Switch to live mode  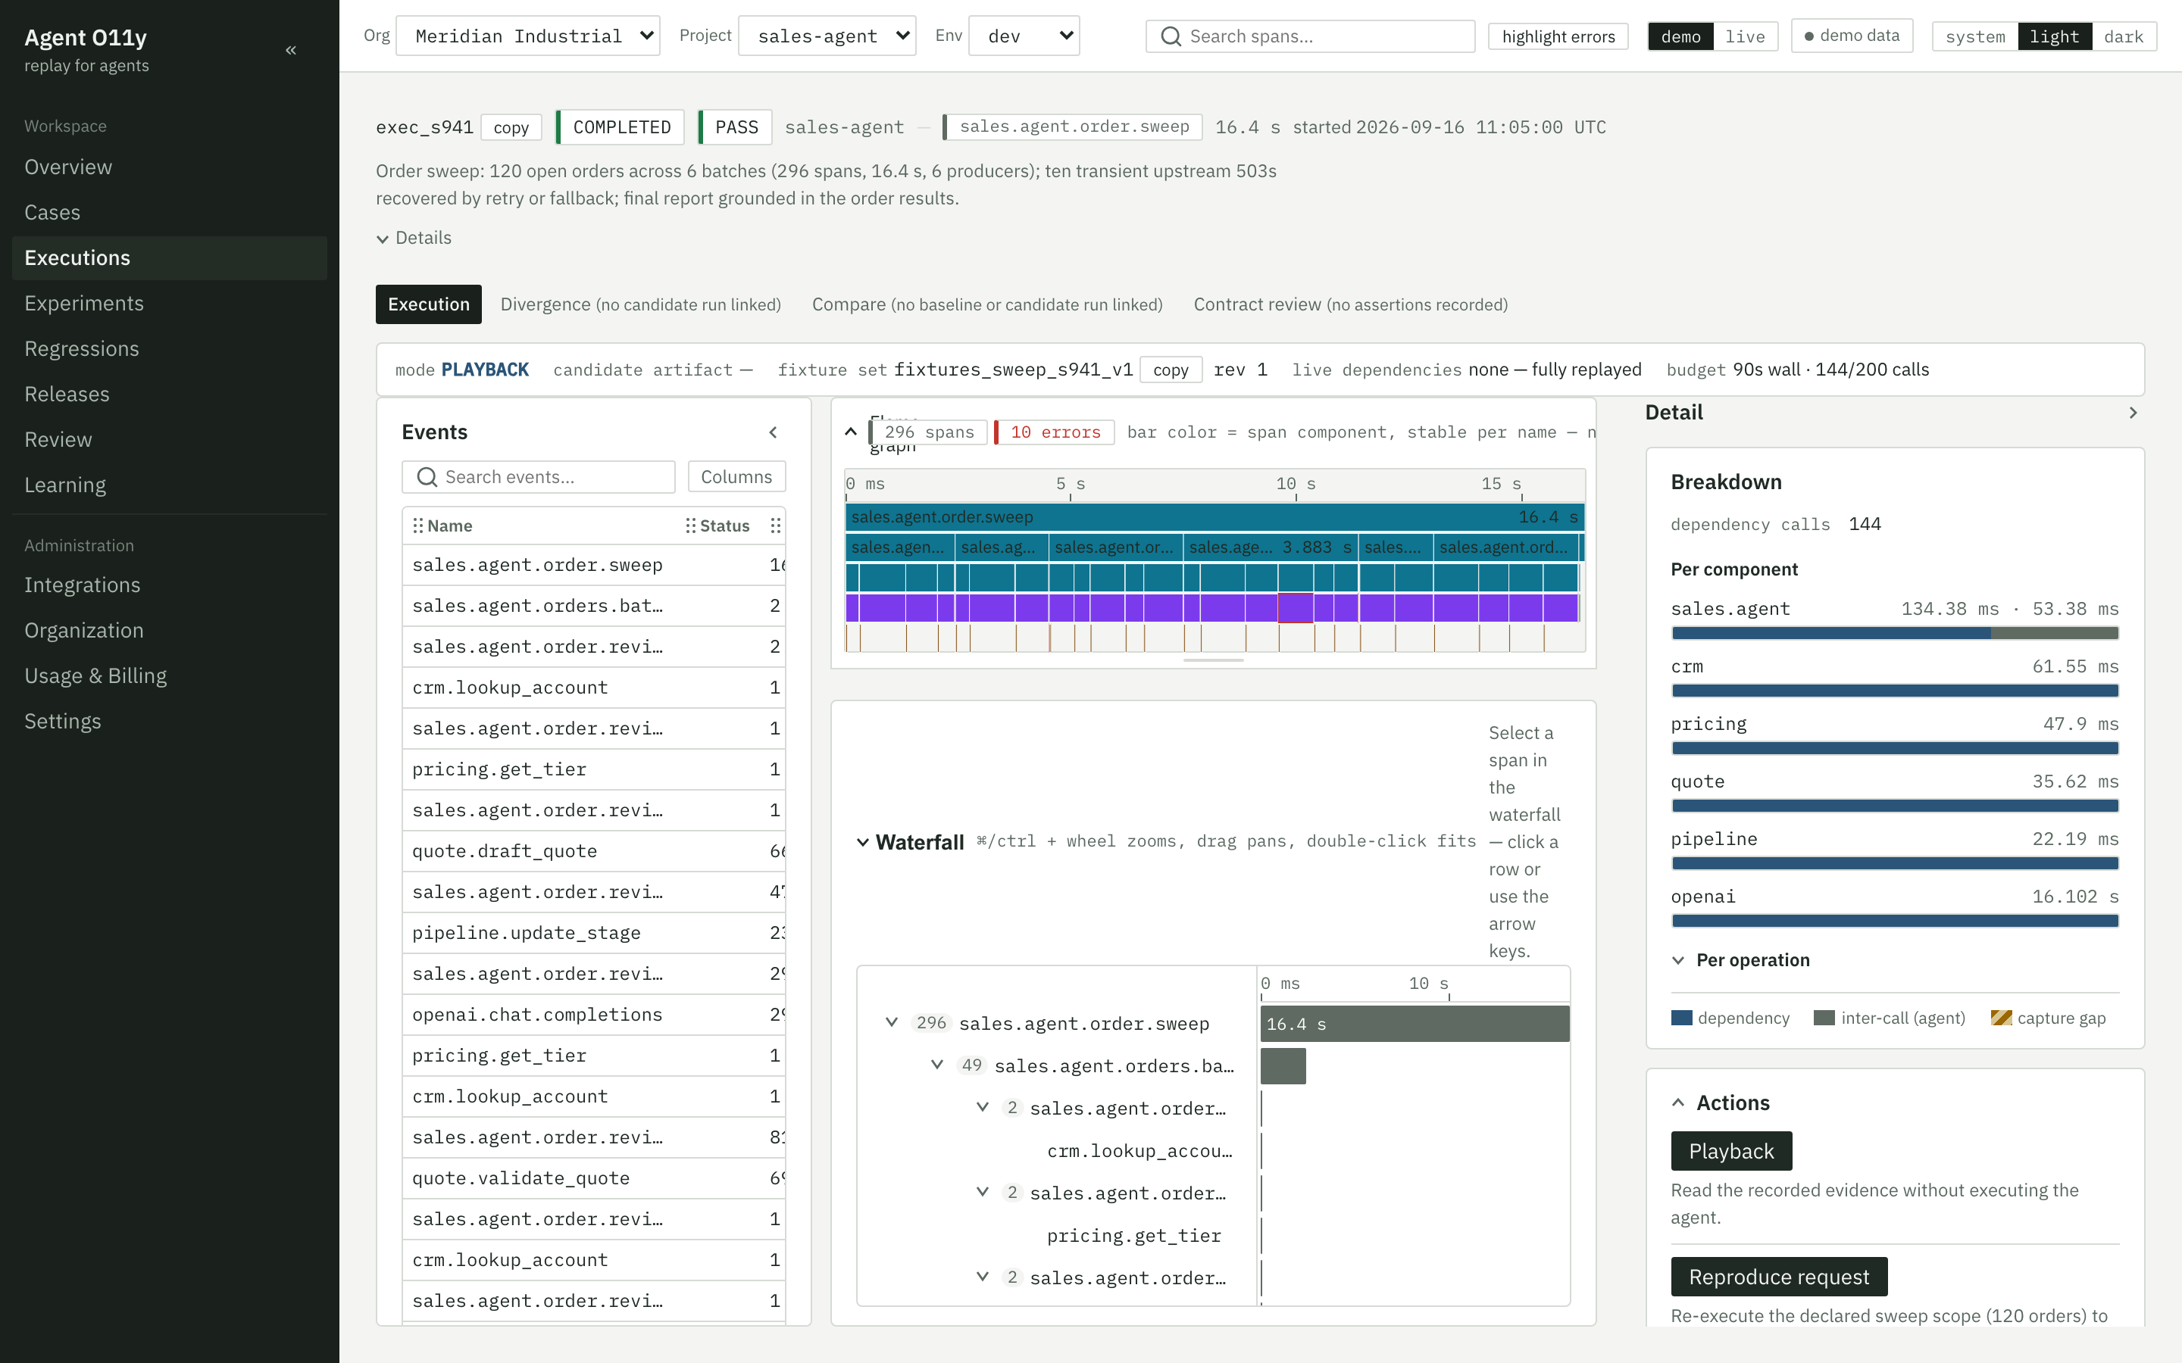(1745, 37)
